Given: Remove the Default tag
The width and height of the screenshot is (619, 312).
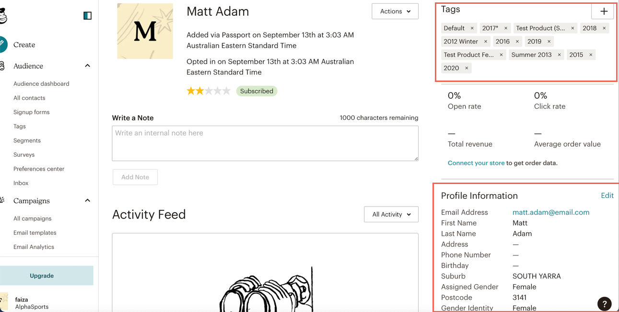Looking at the screenshot, I should [x=472, y=28].
